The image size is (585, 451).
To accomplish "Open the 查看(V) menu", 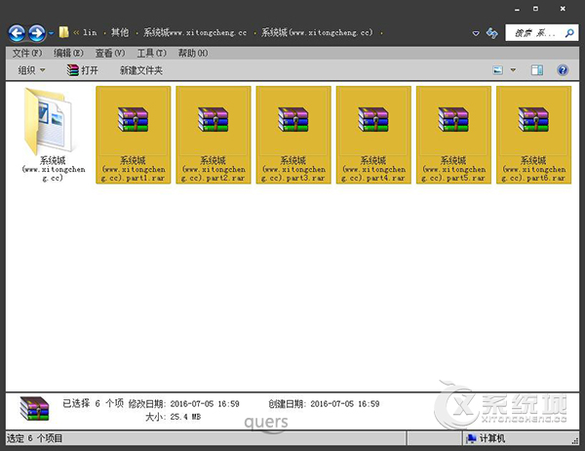I will coord(109,53).
